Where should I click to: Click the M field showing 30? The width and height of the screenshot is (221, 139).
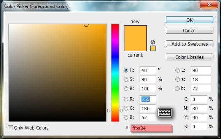pyautogui.click(x=199, y=108)
